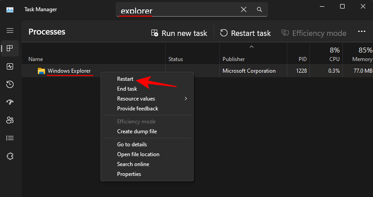Click the Restart task button
The width and height of the screenshot is (373, 197).
[246, 33]
